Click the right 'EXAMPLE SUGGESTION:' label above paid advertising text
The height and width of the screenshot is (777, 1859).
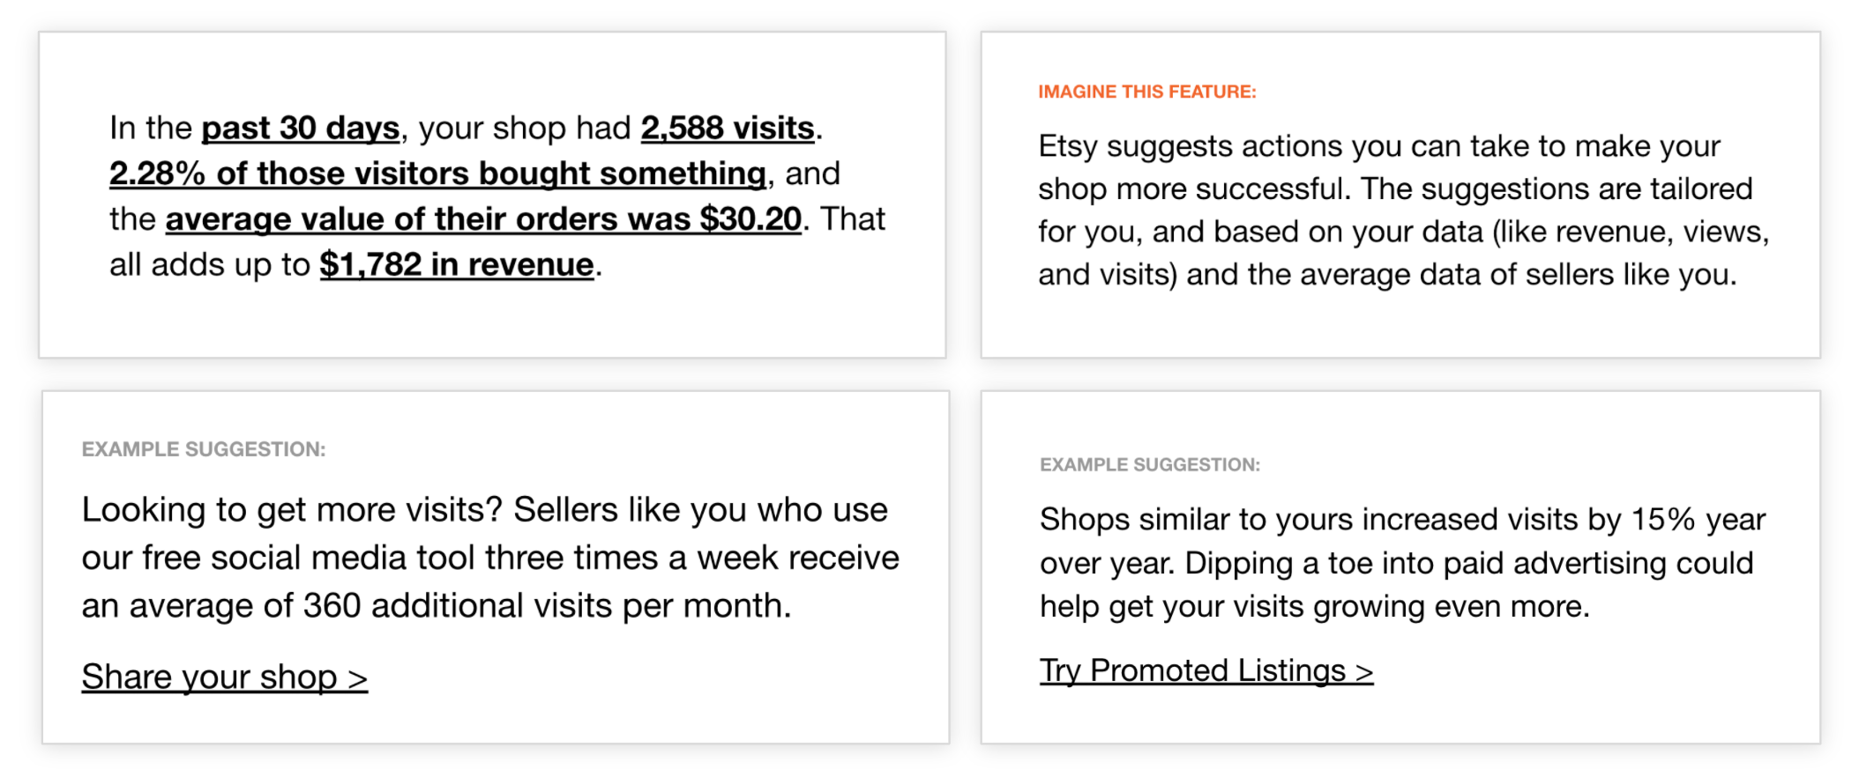1150,465
